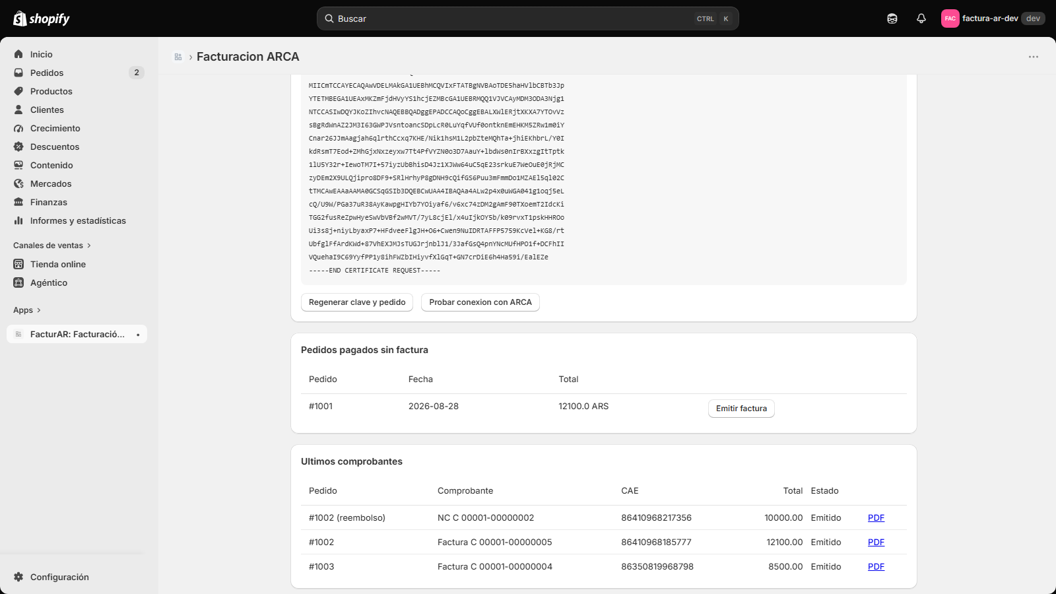Open FacturAR: Facturación app in sidebar
The width and height of the screenshot is (1056, 594).
77,334
